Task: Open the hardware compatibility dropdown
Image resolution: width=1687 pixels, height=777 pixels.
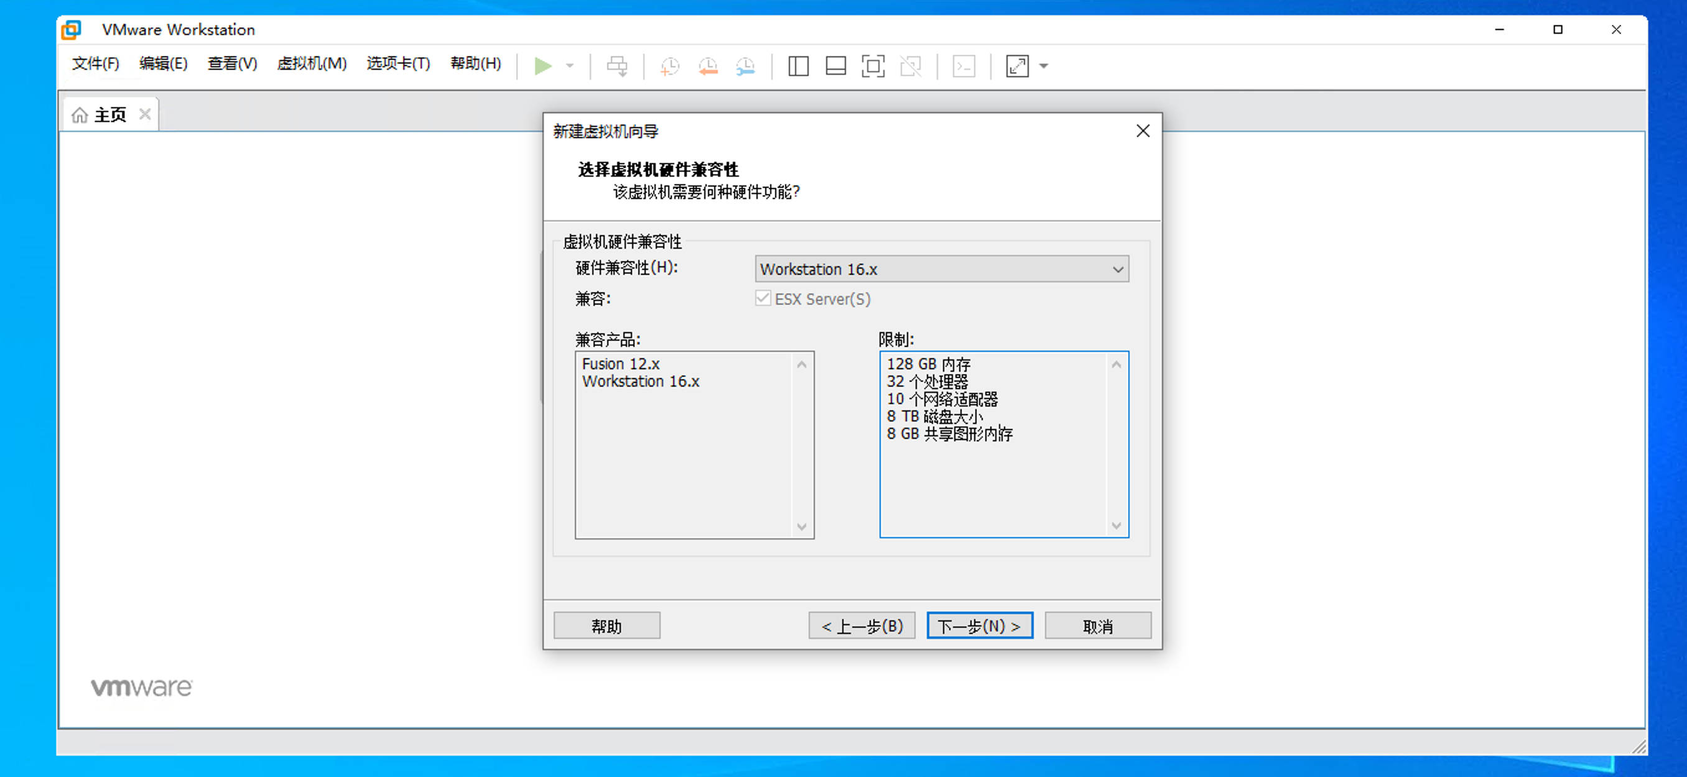Action: tap(1117, 269)
